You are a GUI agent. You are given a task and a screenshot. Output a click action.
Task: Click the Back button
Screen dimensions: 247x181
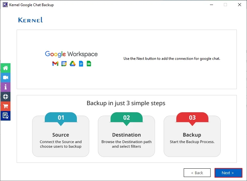point(197,173)
